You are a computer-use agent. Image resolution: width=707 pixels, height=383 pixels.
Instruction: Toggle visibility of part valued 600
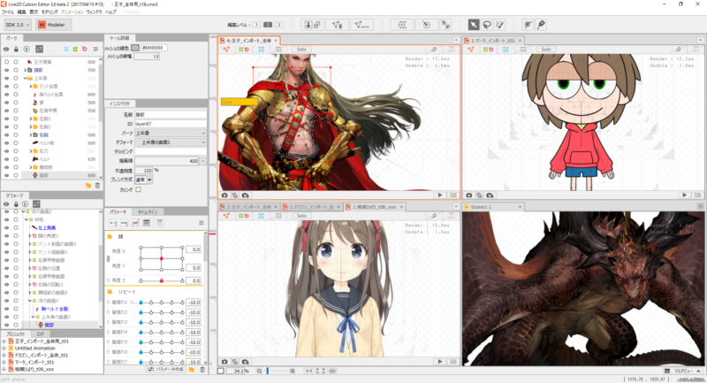point(6,95)
